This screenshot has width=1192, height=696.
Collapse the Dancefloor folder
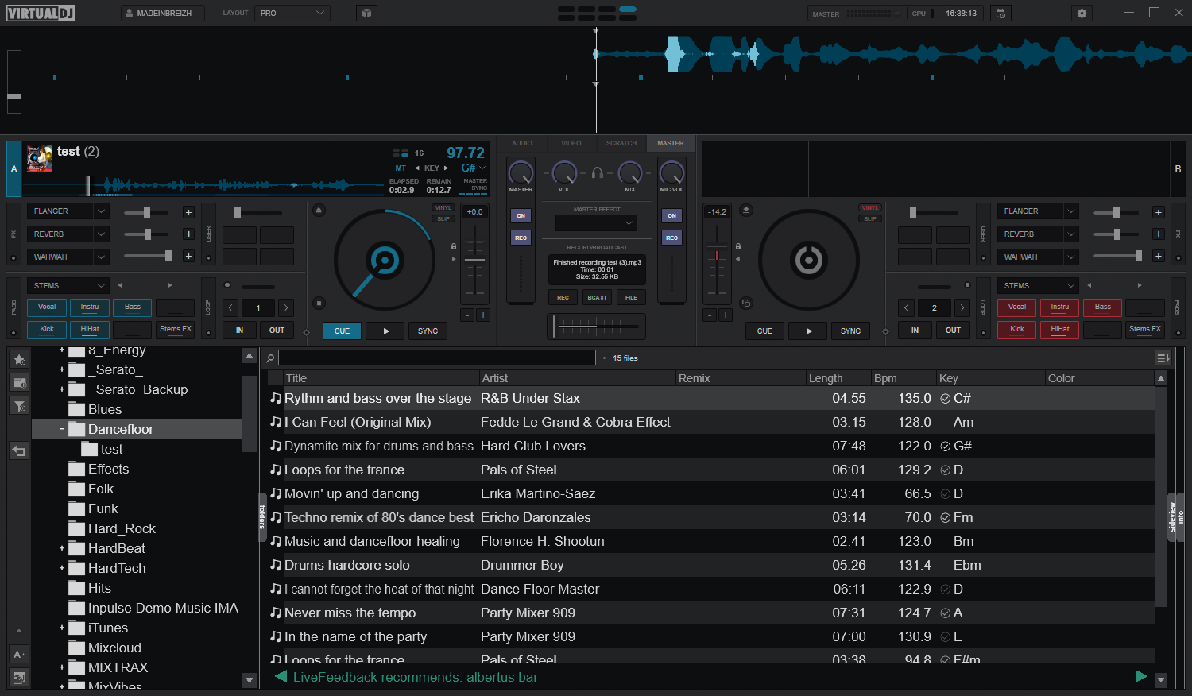point(62,429)
